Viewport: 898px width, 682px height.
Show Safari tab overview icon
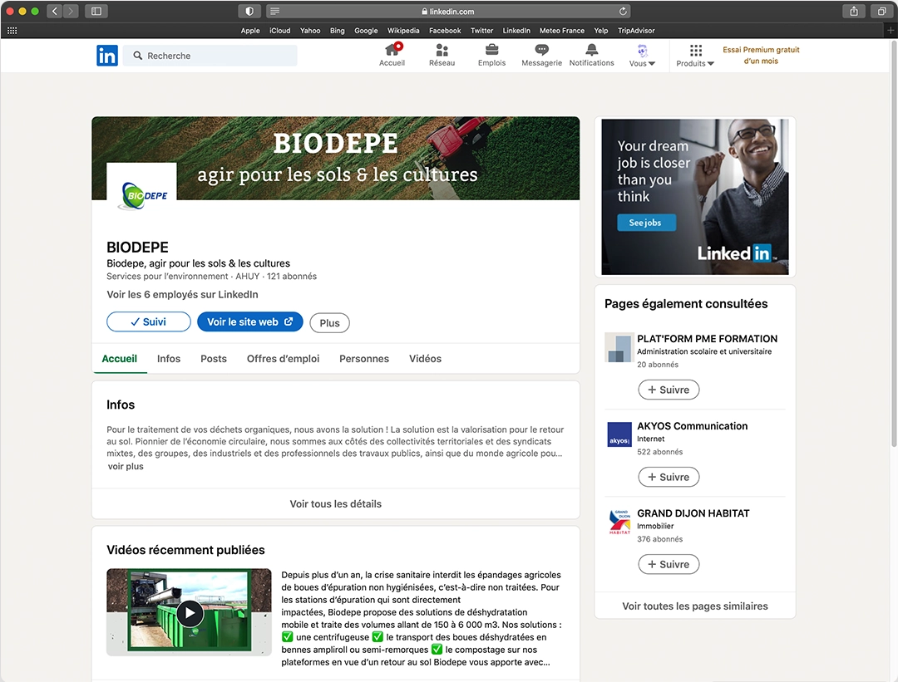pyautogui.click(x=882, y=11)
